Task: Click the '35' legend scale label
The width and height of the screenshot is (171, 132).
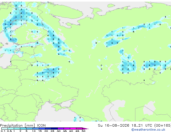Action: (65, 131)
